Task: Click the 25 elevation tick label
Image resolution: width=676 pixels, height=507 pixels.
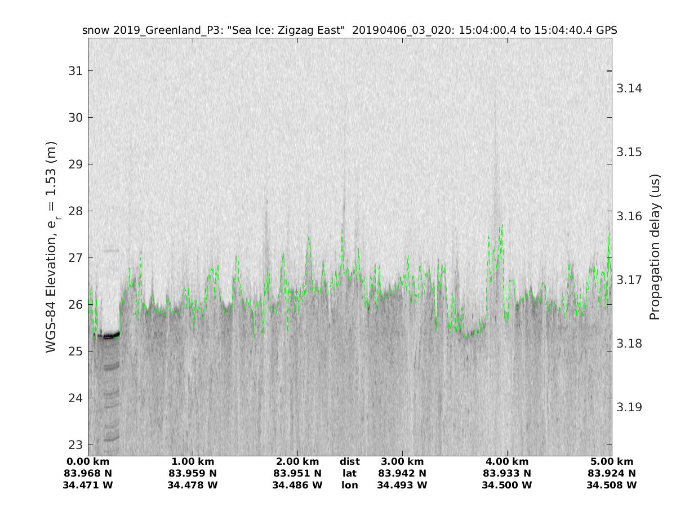Action: click(x=77, y=352)
